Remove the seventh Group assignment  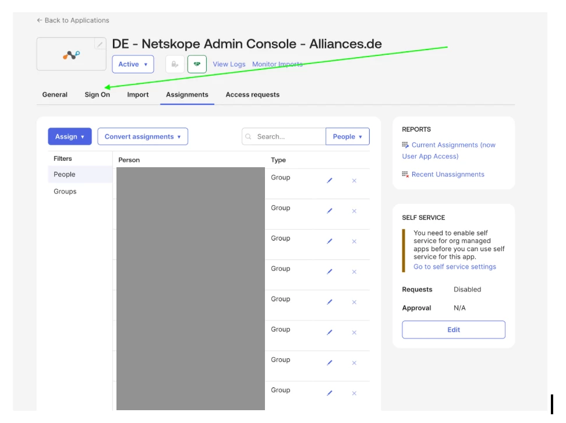[354, 362]
